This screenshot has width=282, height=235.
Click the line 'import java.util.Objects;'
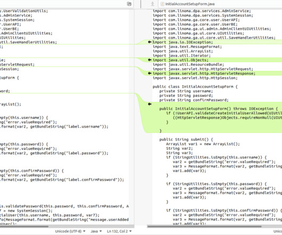point(180,60)
